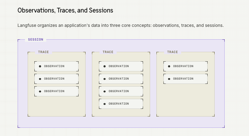This screenshot has height=136, width=249.
Task: Click bullet dot of right trace's second observation
Action: 169,79
